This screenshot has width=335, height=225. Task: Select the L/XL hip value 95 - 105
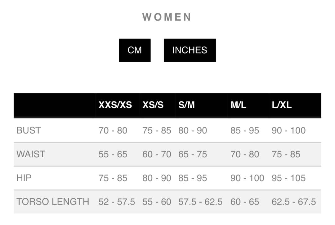pos(288,178)
